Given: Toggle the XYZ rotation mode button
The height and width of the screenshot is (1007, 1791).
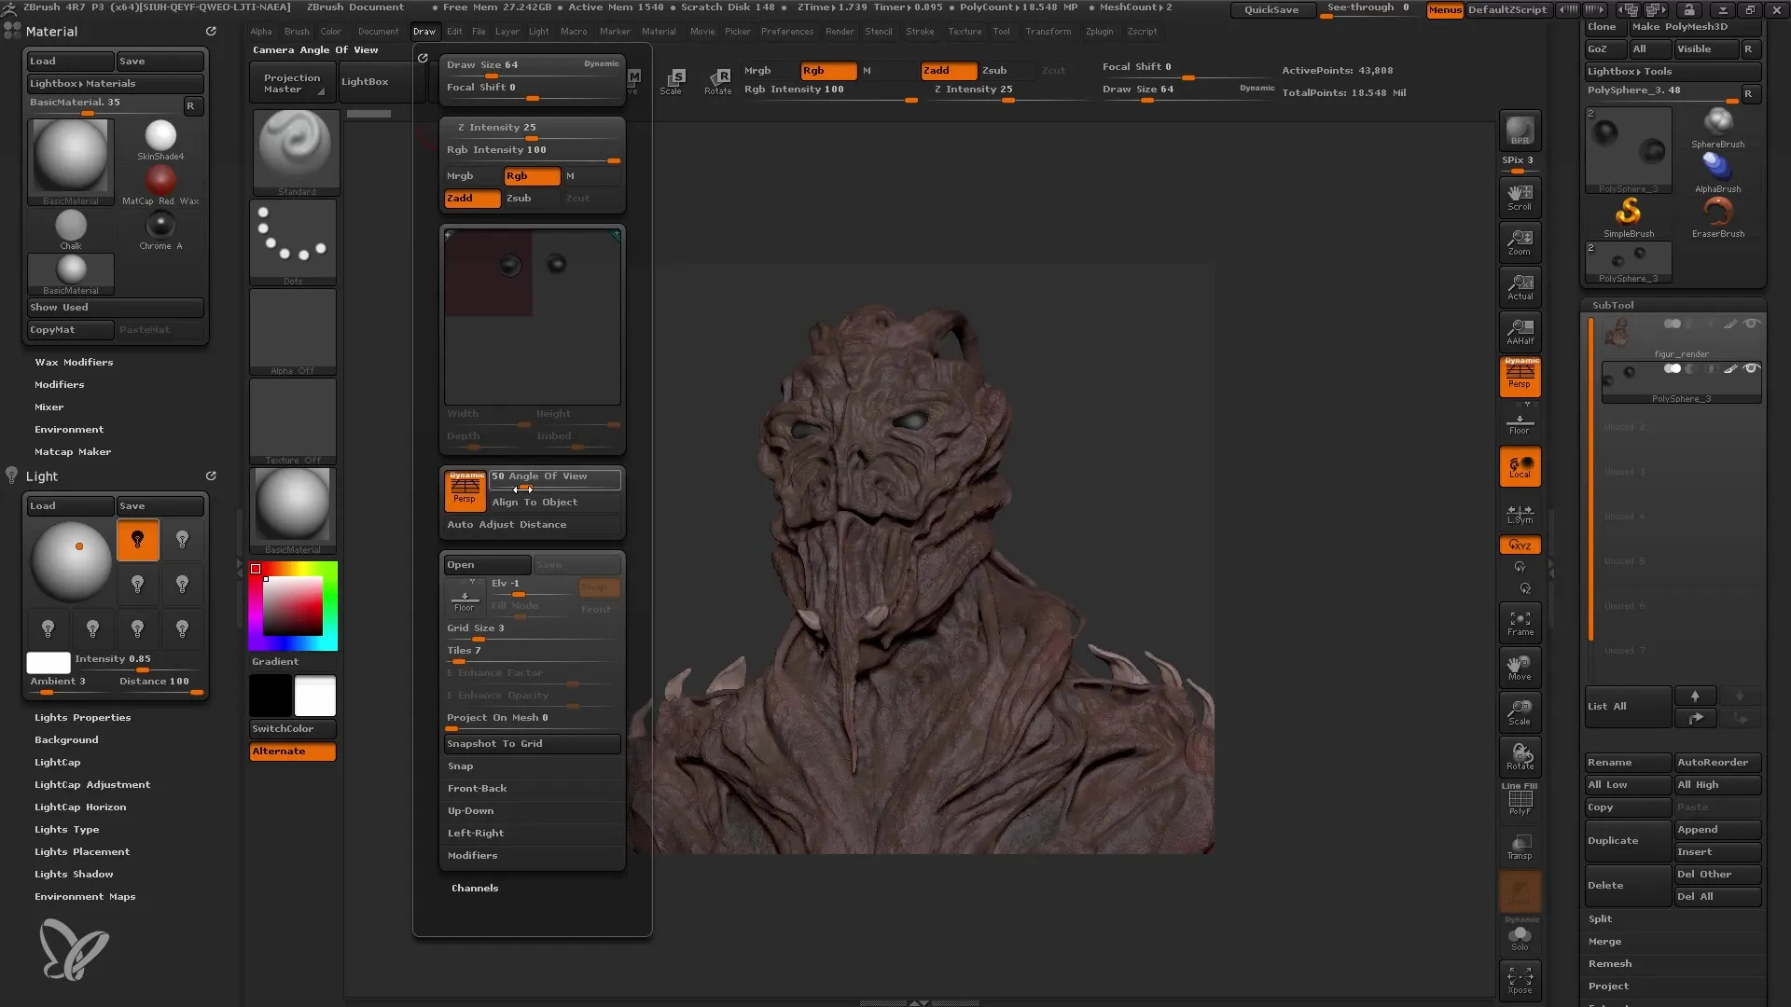Looking at the screenshot, I should (1520, 545).
